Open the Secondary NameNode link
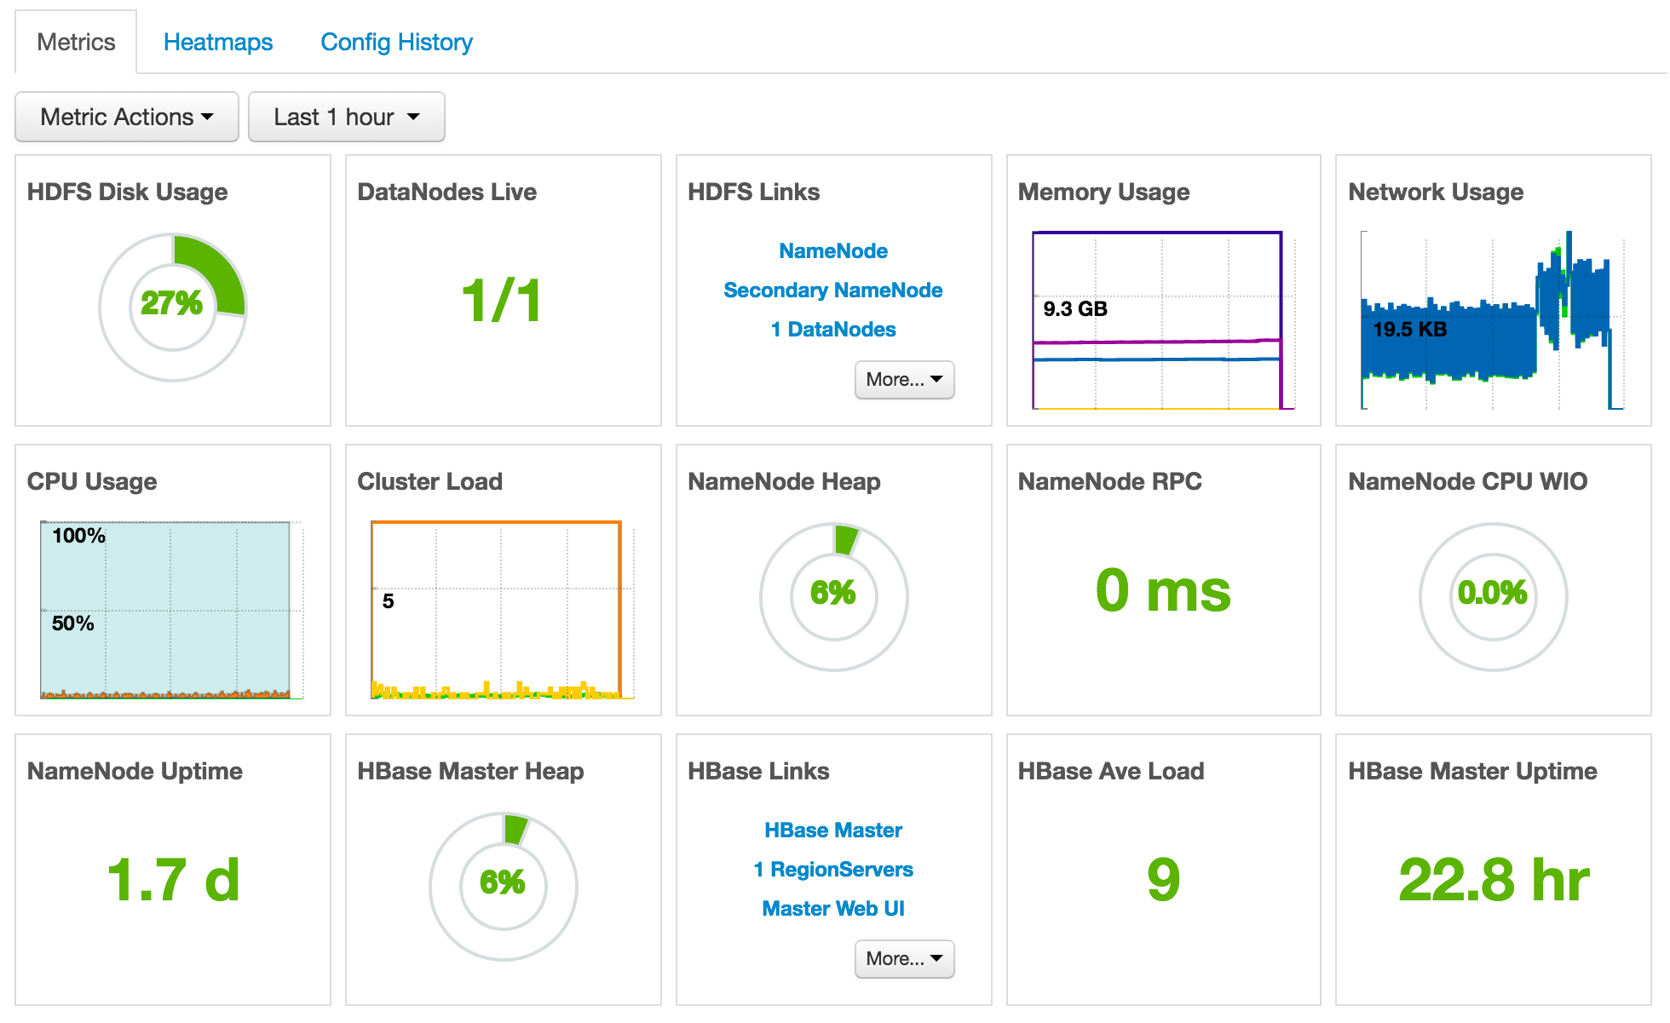The height and width of the screenshot is (1023, 1670). tap(832, 290)
